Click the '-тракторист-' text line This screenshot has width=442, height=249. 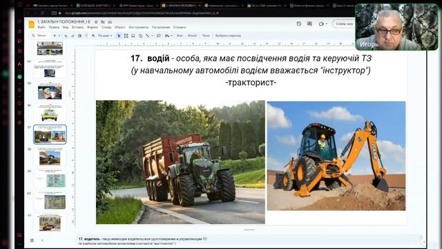[x=251, y=83]
